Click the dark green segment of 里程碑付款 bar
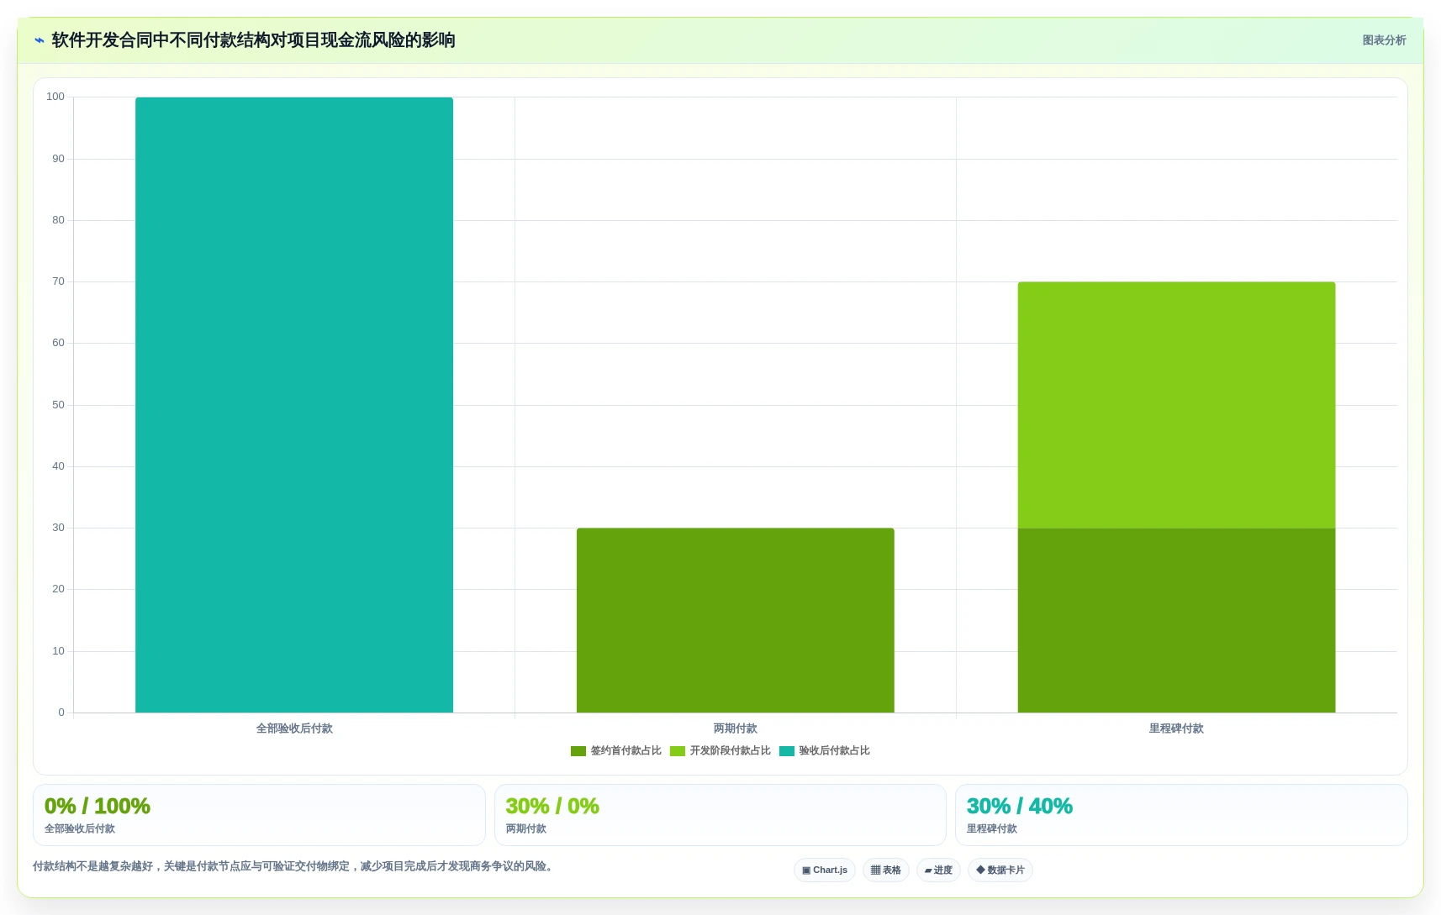The height and width of the screenshot is (915, 1441). click(x=1176, y=620)
